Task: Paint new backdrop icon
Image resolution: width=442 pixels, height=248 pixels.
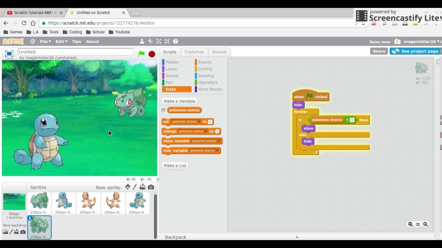Action: [11, 232]
